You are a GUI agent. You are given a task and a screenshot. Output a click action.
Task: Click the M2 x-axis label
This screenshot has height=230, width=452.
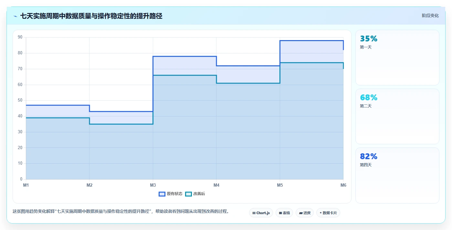click(x=89, y=185)
